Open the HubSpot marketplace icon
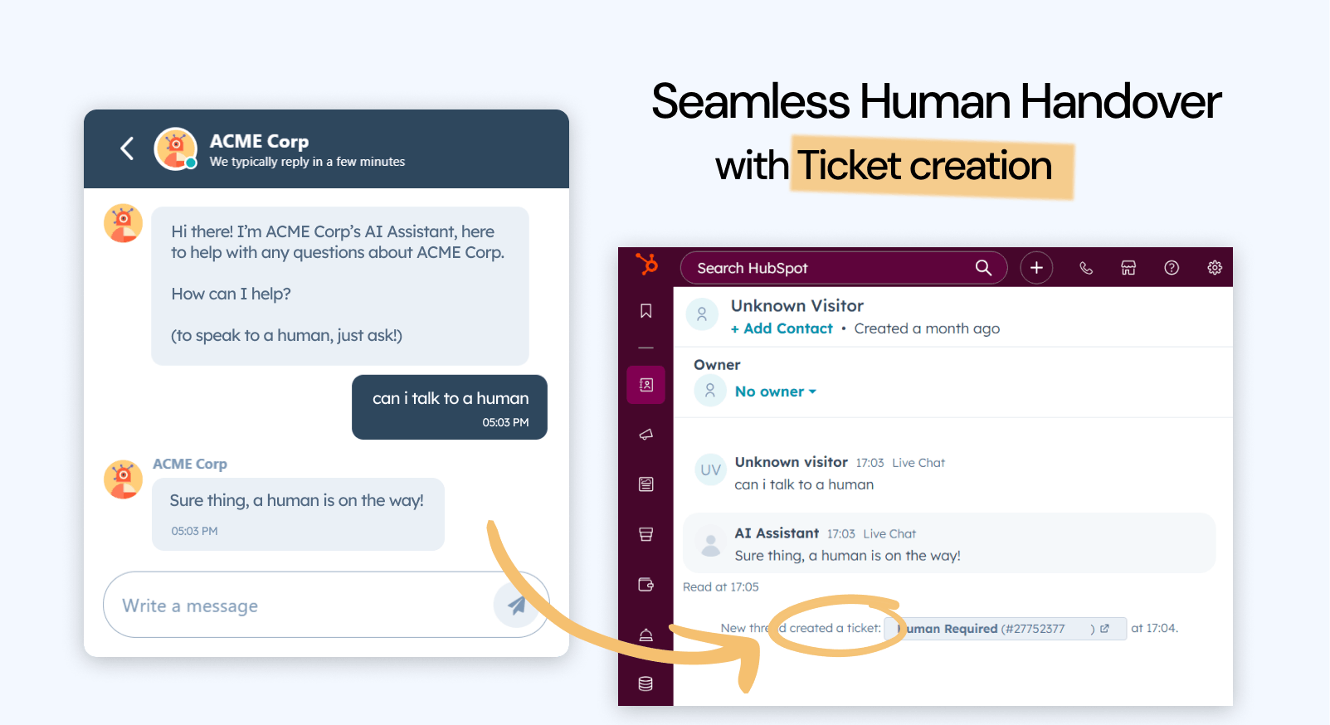This screenshot has height=725, width=1330. [x=1128, y=267]
